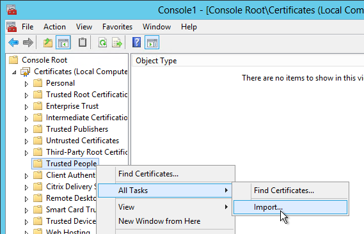Select Console Root tree item
Image resolution: width=364 pixels, height=234 pixels.
click(44, 60)
